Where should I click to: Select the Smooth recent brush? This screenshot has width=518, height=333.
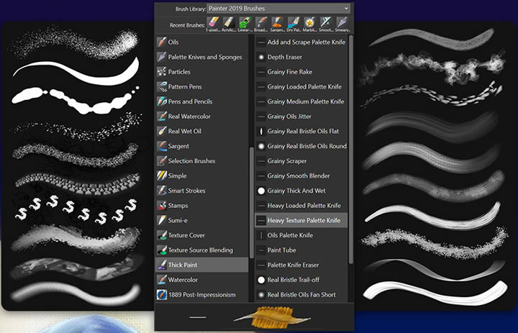pyautogui.click(x=326, y=24)
